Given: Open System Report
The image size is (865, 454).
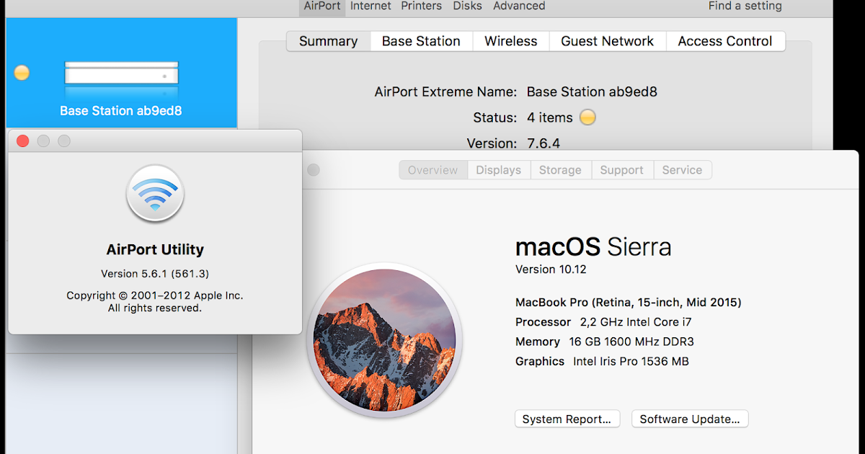Looking at the screenshot, I should (567, 419).
